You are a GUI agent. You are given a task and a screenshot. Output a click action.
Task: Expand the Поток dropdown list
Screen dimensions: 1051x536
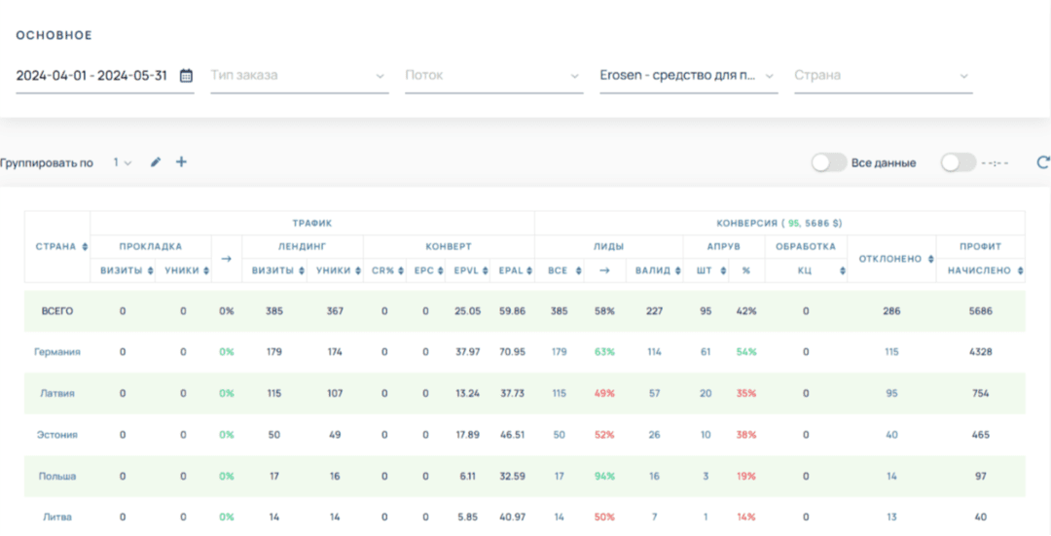493,76
